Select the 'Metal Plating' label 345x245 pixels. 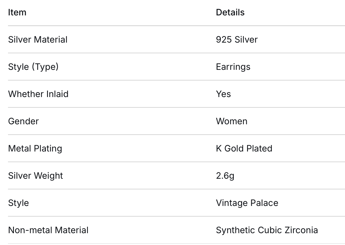(x=35, y=149)
